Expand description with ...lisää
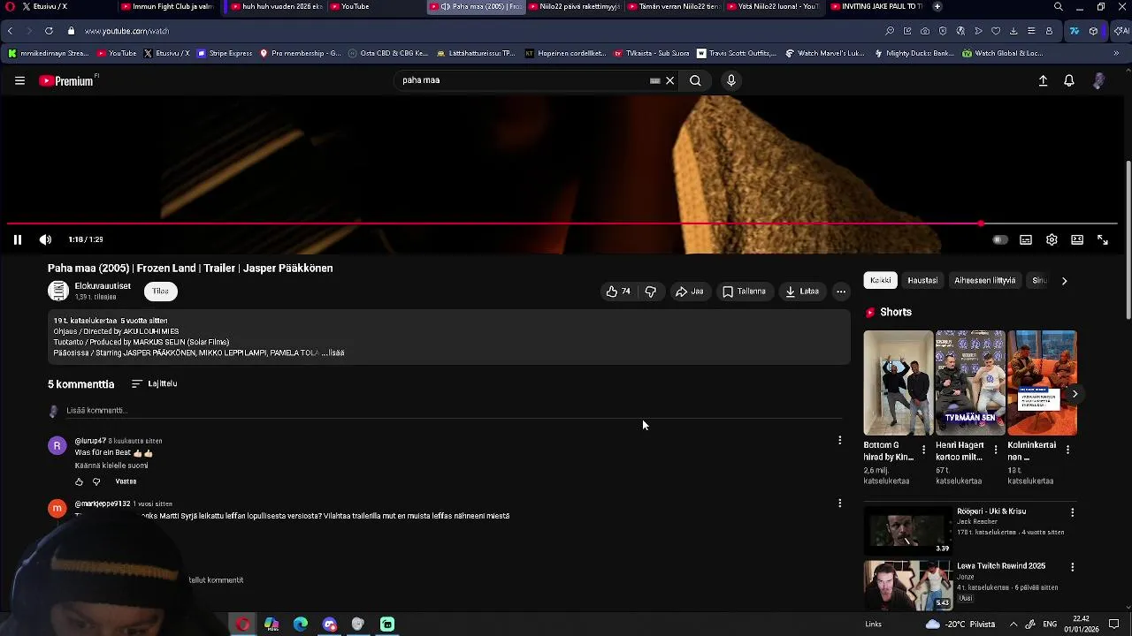This screenshot has width=1132, height=636. coord(333,352)
